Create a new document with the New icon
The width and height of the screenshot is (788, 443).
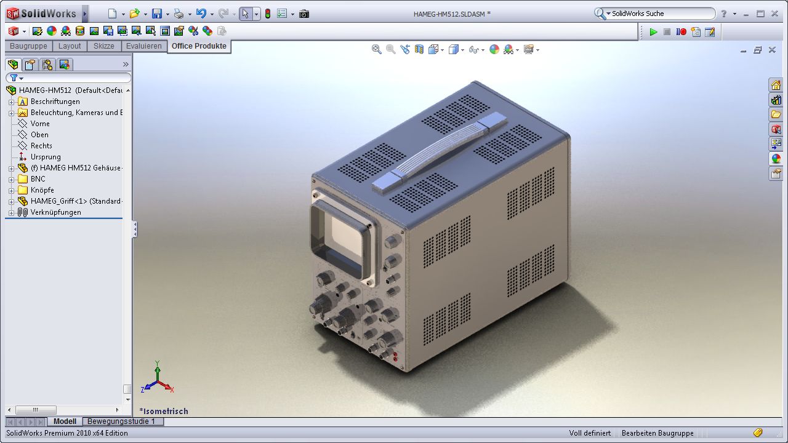pyautogui.click(x=112, y=14)
